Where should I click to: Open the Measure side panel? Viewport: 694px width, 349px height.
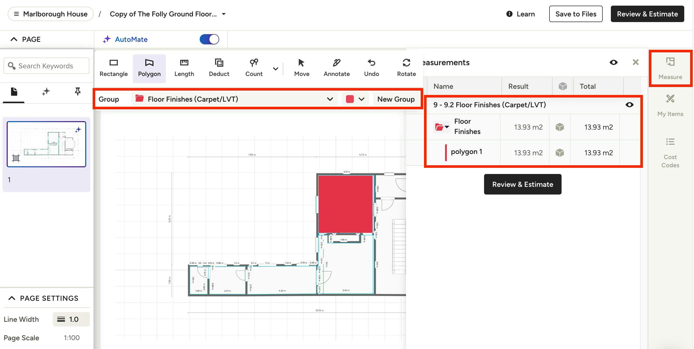[x=670, y=69]
